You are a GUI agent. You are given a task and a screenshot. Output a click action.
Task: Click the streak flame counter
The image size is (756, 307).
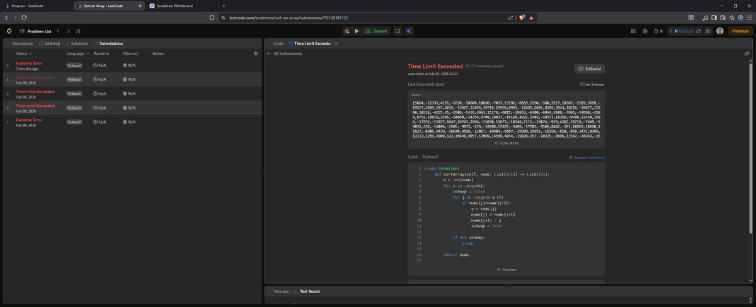click(658, 31)
